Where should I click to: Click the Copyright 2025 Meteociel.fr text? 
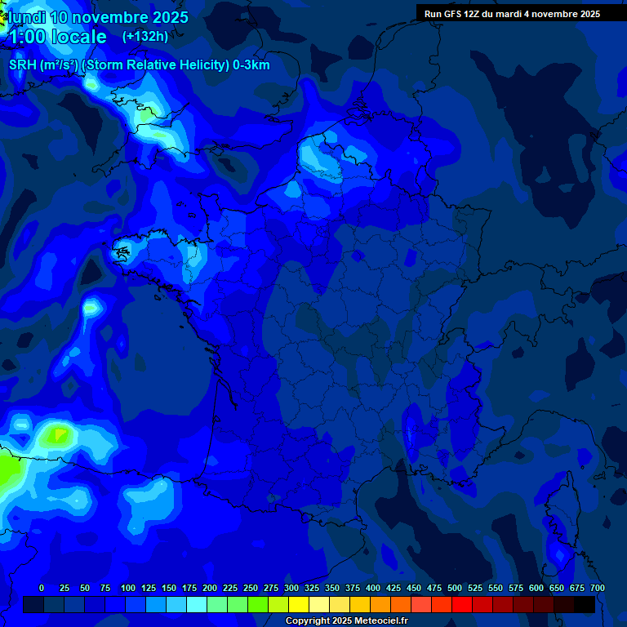click(x=346, y=620)
